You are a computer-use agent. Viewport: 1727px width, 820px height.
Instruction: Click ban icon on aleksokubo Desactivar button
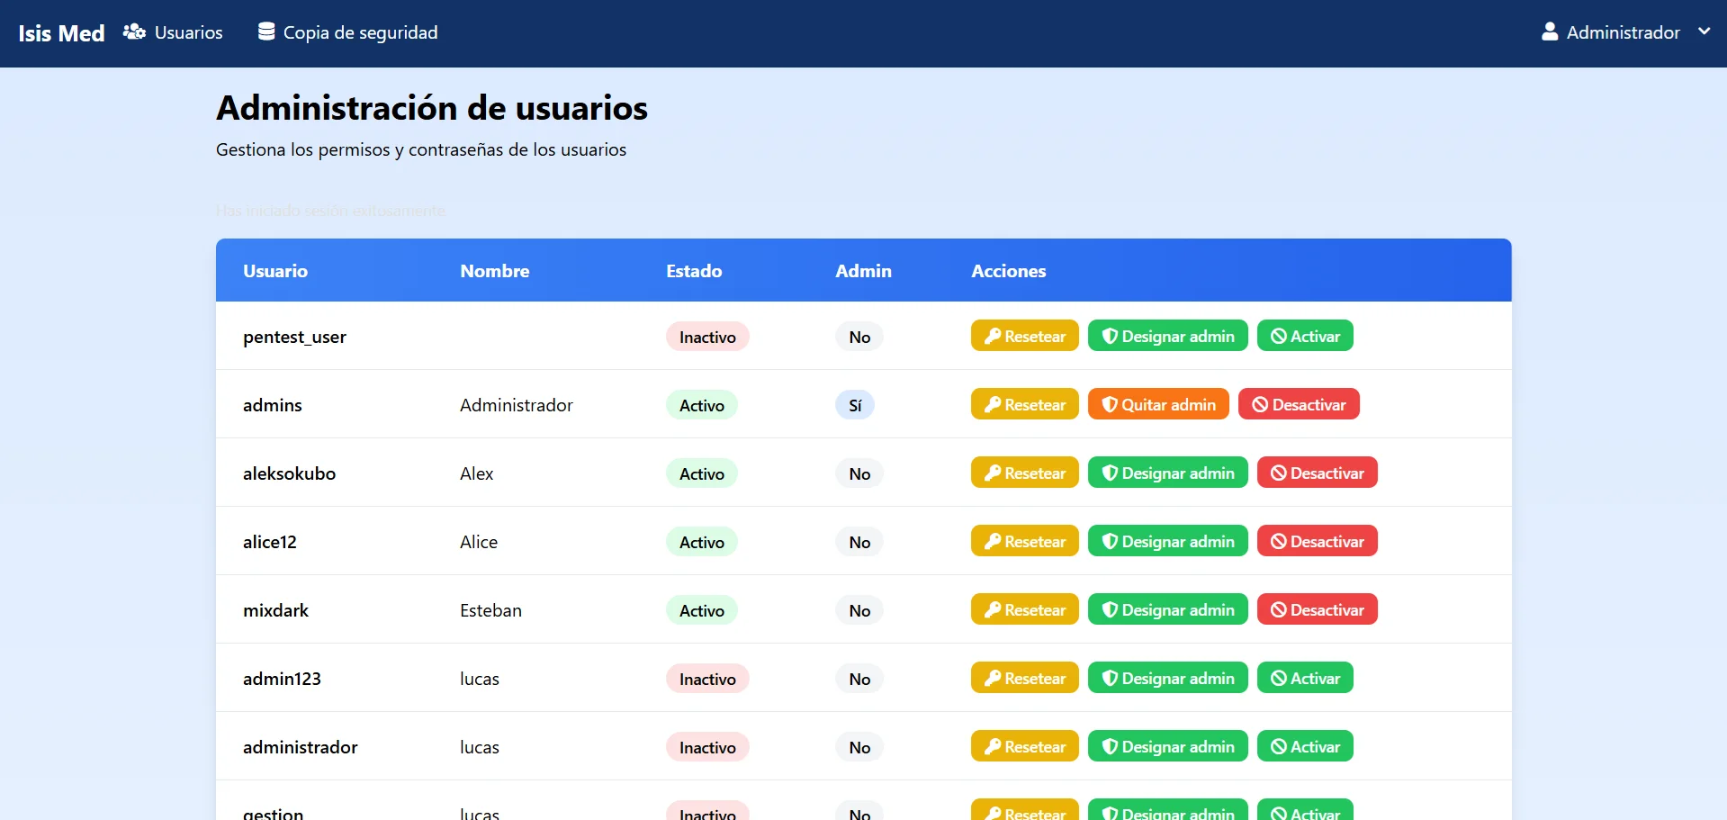point(1278,473)
